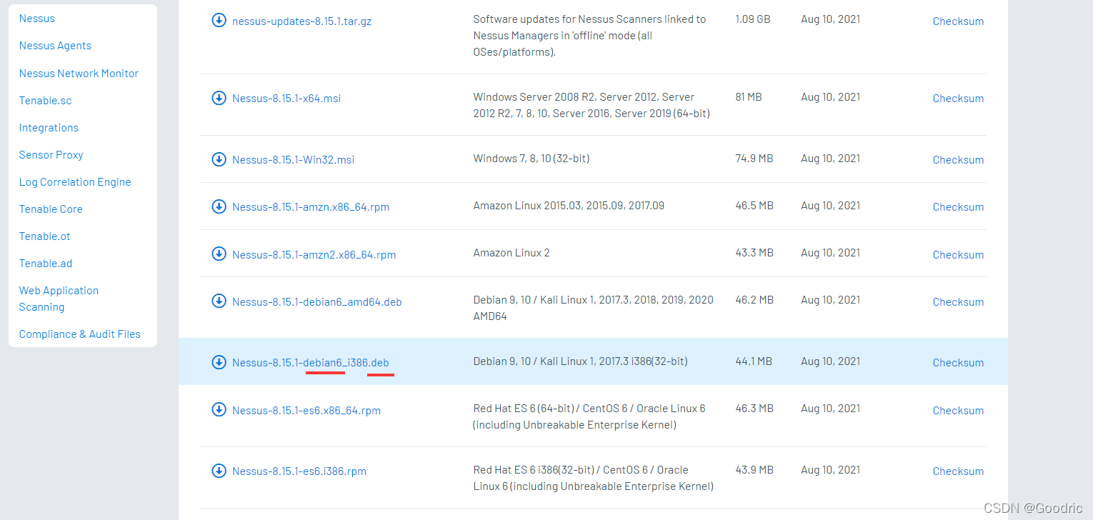The width and height of the screenshot is (1093, 520).
Task: Click download icon for Nessus-8.15.1-debian6_amd64.deb
Action: pos(219,301)
